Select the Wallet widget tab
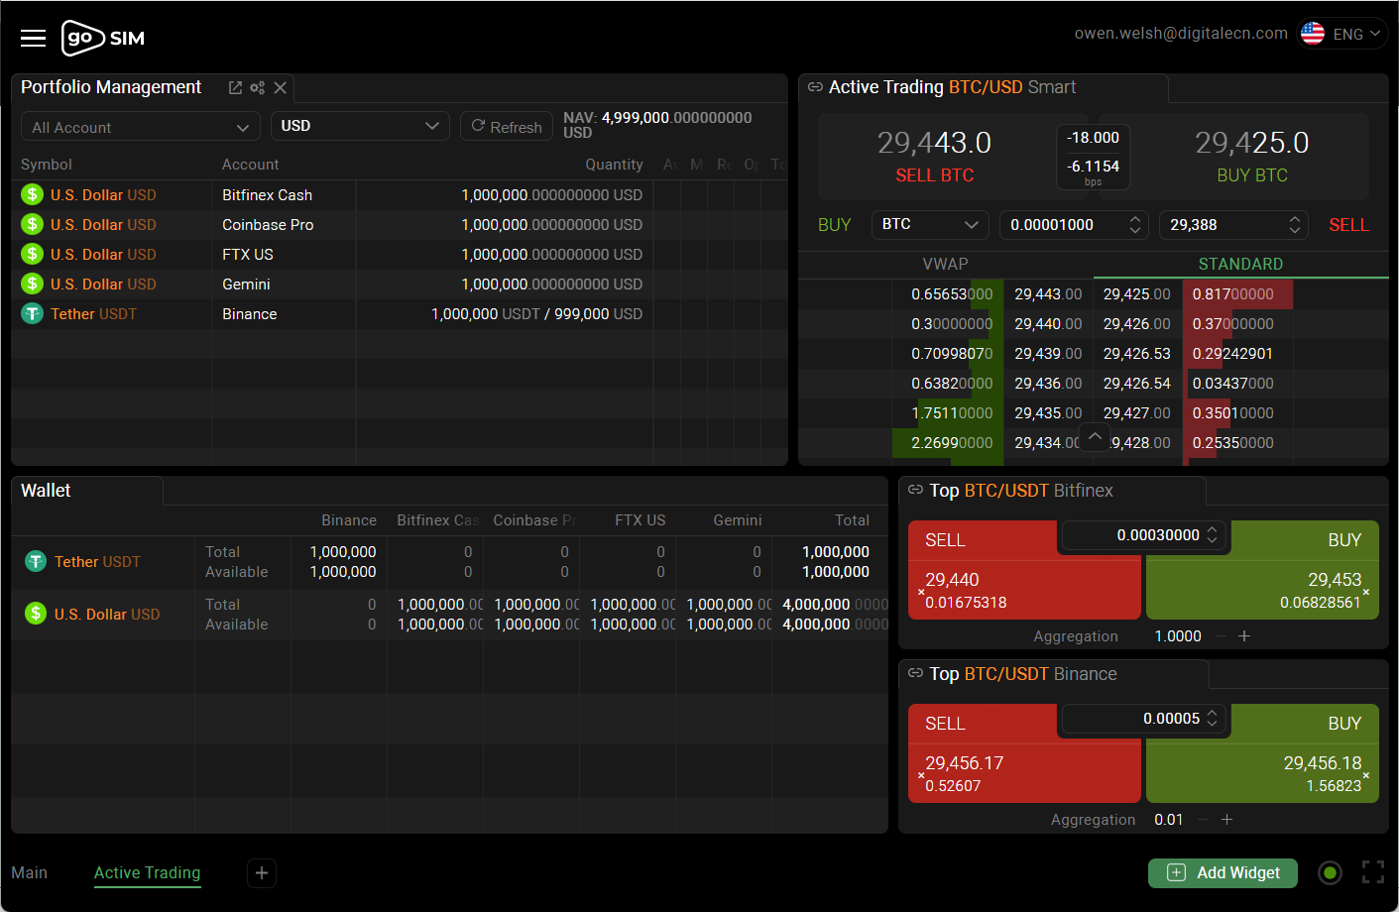Viewport: 1399px width, 912px height. (47, 491)
